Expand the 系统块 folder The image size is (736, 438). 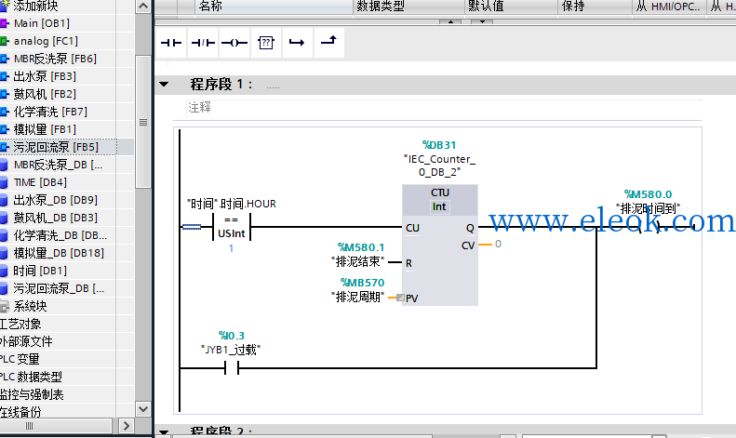[x=30, y=306]
